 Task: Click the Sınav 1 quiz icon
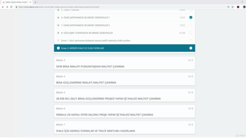pos(58,41)
